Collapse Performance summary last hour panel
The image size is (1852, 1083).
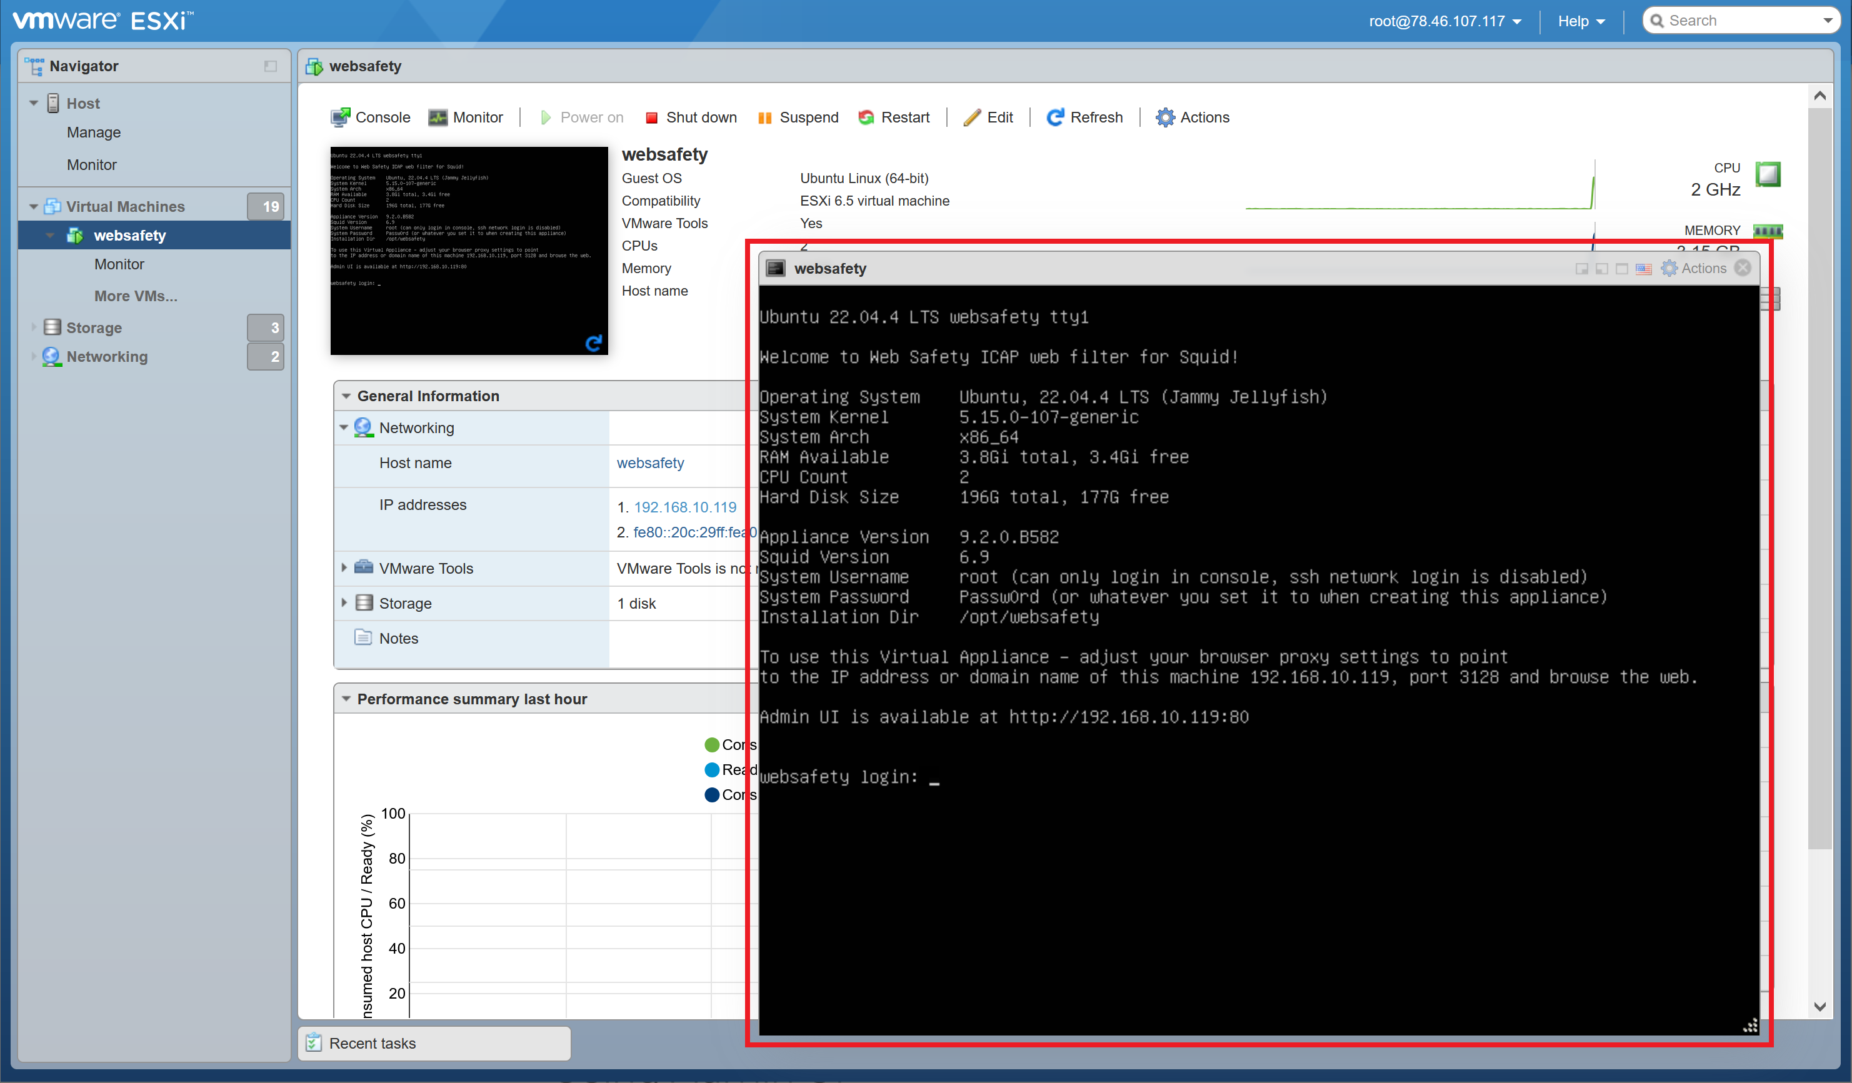[x=346, y=699]
